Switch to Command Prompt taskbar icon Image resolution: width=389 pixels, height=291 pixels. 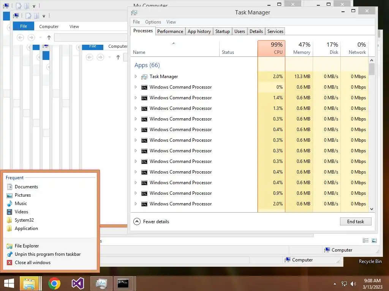(123, 283)
